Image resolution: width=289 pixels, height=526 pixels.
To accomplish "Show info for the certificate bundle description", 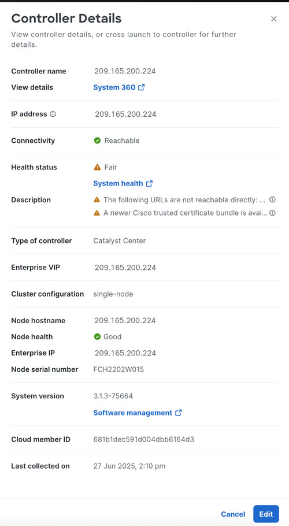I will (273, 213).
